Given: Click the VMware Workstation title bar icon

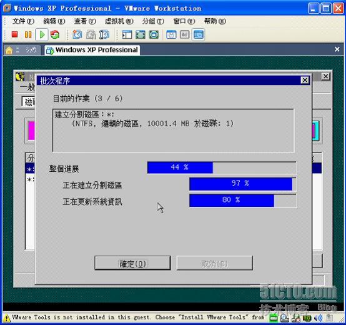Looking at the screenshot, I should [x=7, y=8].
